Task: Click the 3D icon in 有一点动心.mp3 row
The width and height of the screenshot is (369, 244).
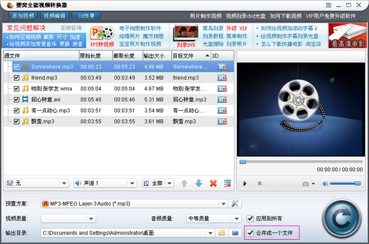Action: coord(222,111)
